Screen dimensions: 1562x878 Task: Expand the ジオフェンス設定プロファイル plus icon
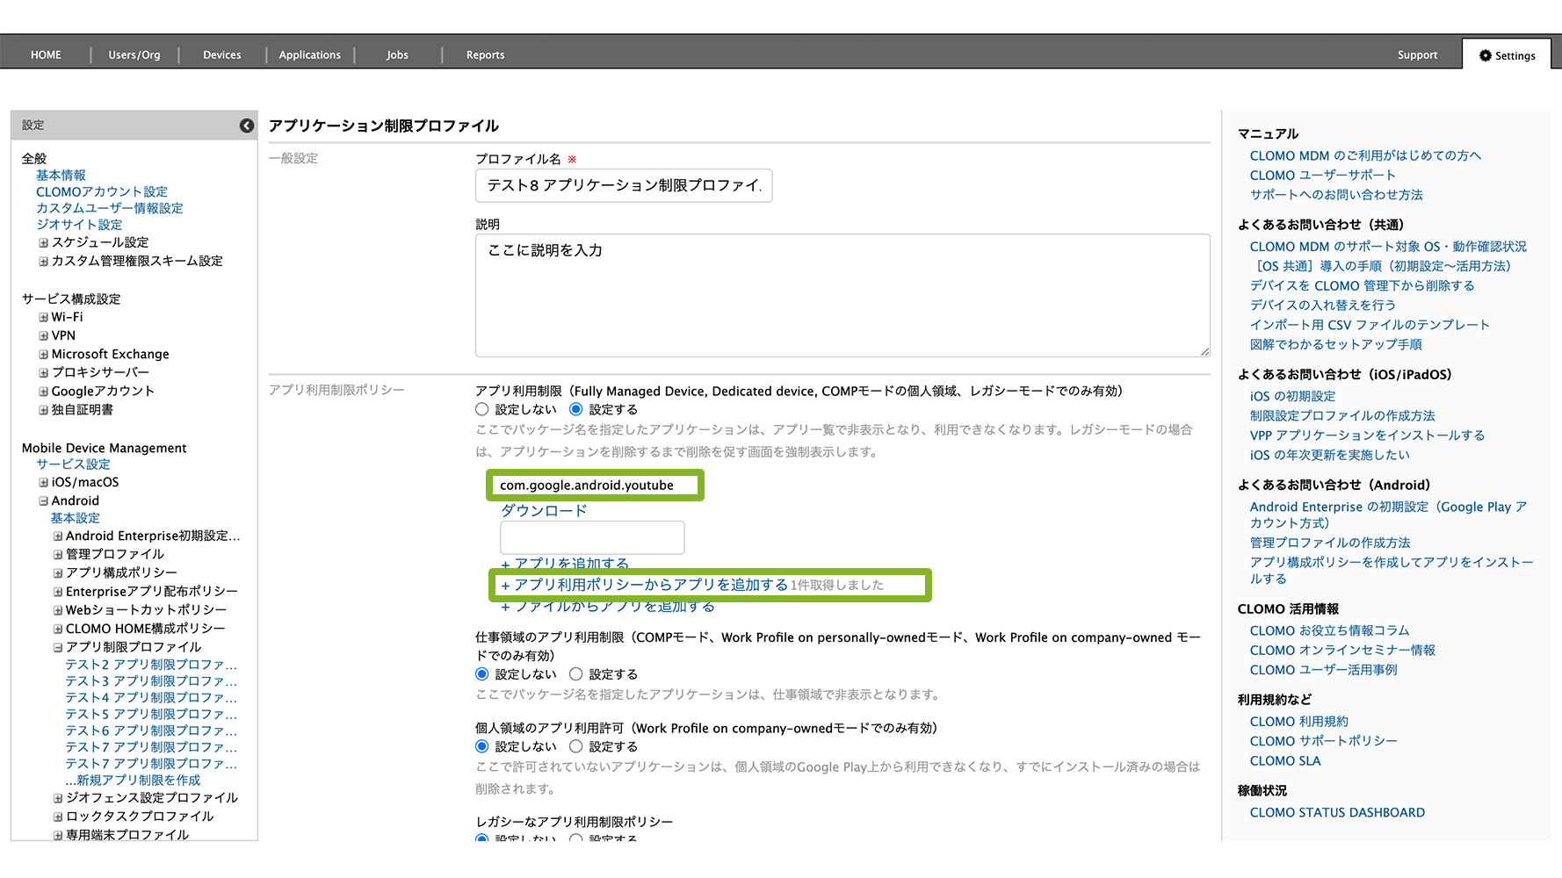[x=58, y=798]
